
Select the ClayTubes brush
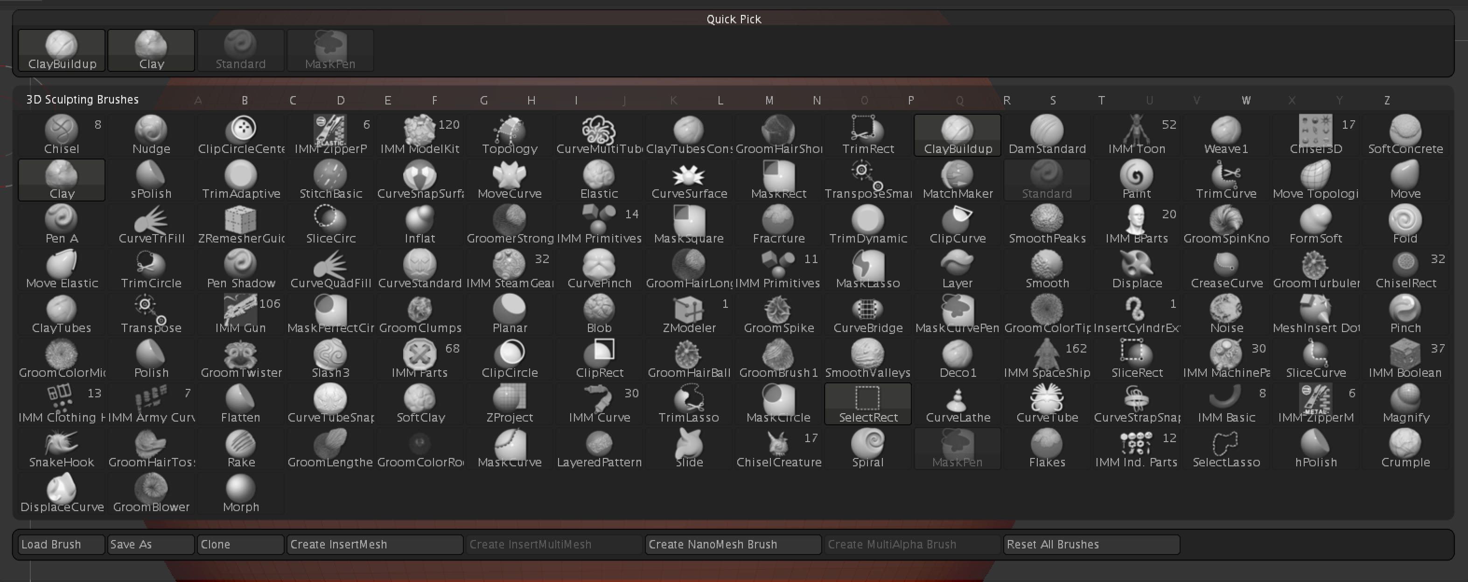pos(62,314)
